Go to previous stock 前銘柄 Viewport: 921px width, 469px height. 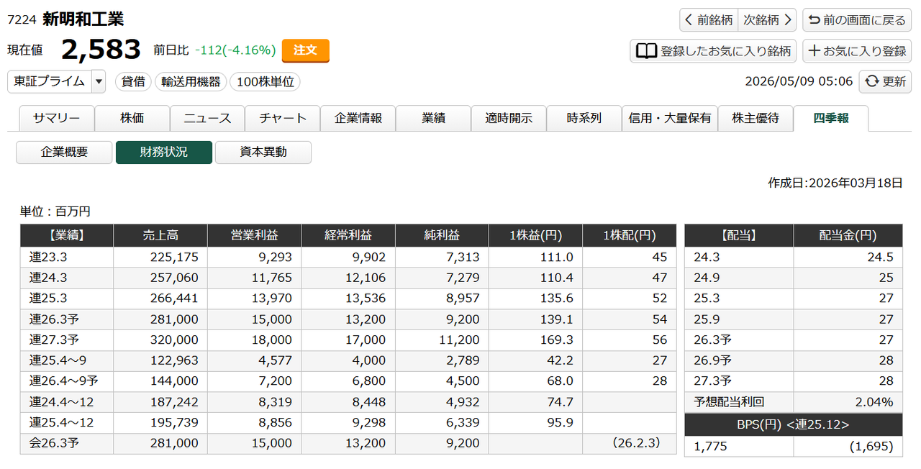(x=709, y=20)
